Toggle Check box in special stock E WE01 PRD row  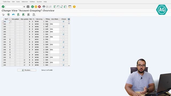[64, 39]
